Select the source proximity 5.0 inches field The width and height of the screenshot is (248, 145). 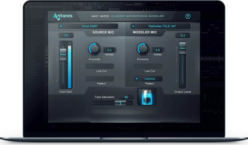[x=109, y=50]
